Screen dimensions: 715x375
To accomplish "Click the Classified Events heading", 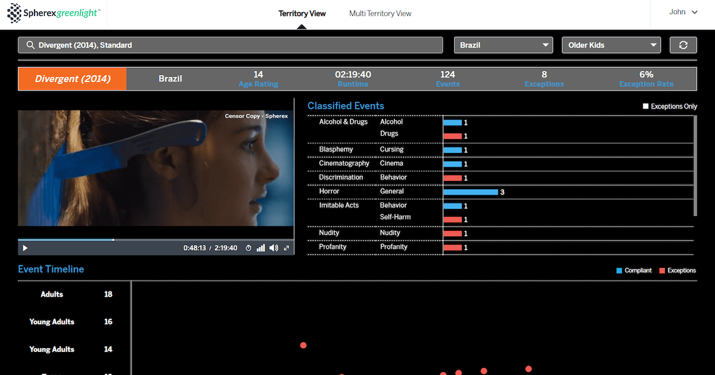I will coord(346,106).
